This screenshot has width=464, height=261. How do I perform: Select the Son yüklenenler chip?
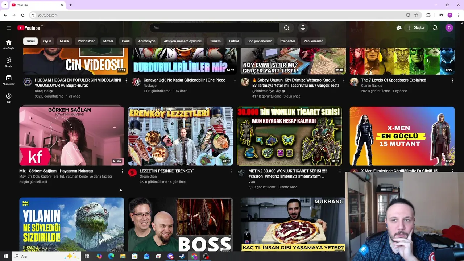pos(260,41)
